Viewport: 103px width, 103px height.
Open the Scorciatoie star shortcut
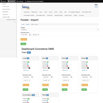pyautogui.click(x=11, y=1)
